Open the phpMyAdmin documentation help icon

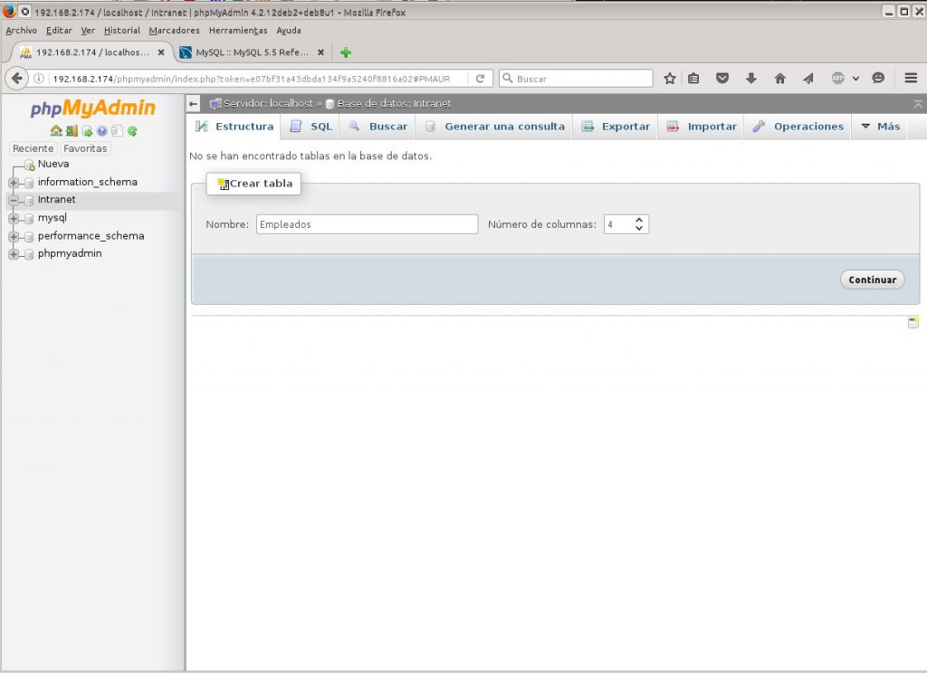point(101,130)
